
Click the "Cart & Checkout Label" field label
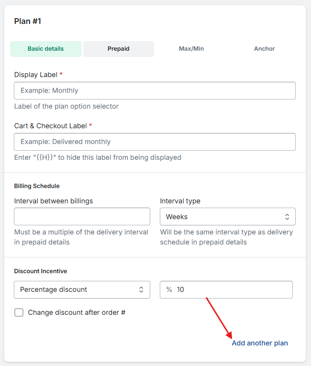point(51,126)
